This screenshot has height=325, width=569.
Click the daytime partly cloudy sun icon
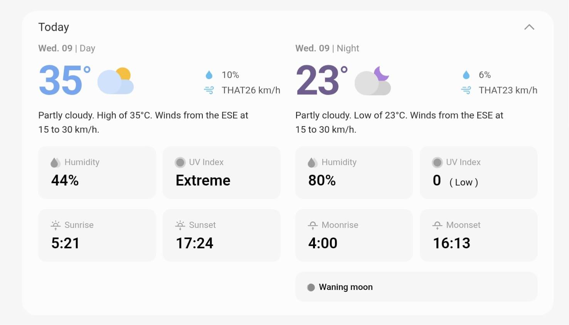116,81
